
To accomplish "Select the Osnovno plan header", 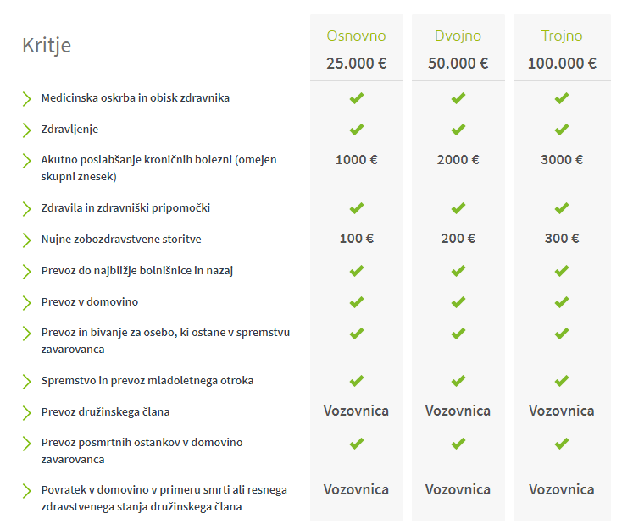I will click(356, 47).
